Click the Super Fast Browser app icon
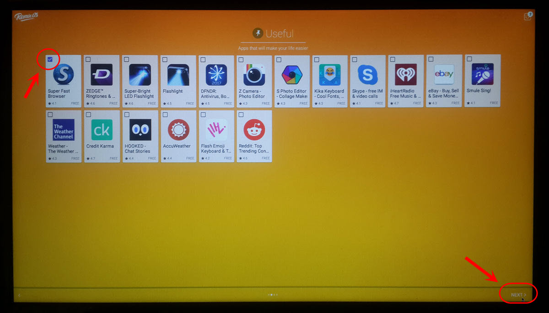Viewport: 549px width, 313px height. pos(63,75)
